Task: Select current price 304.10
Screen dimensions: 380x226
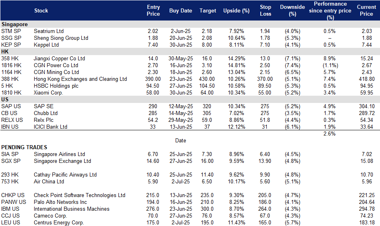Action: pyautogui.click(x=367, y=107)
